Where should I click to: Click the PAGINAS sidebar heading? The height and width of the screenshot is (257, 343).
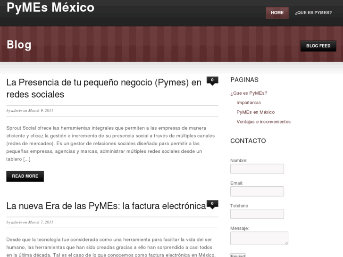tap(244, 80)
